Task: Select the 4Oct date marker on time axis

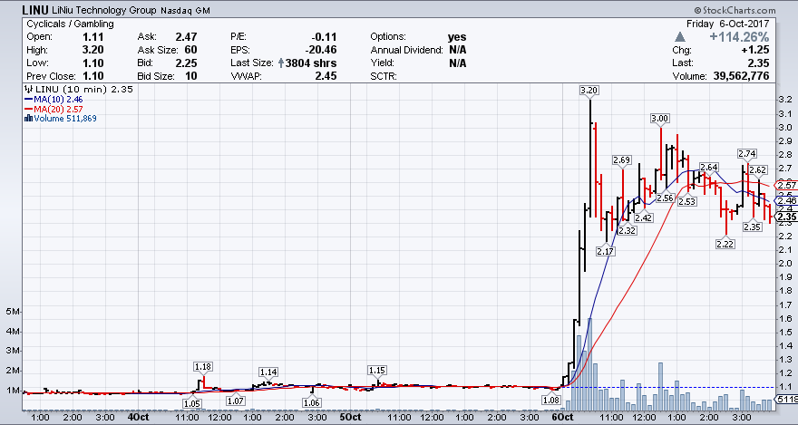Action: pyautogui.click(x=138, y=418)
